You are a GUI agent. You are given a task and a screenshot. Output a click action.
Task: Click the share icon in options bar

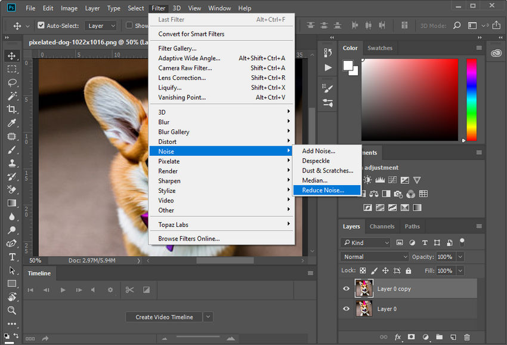coord(496,25)
